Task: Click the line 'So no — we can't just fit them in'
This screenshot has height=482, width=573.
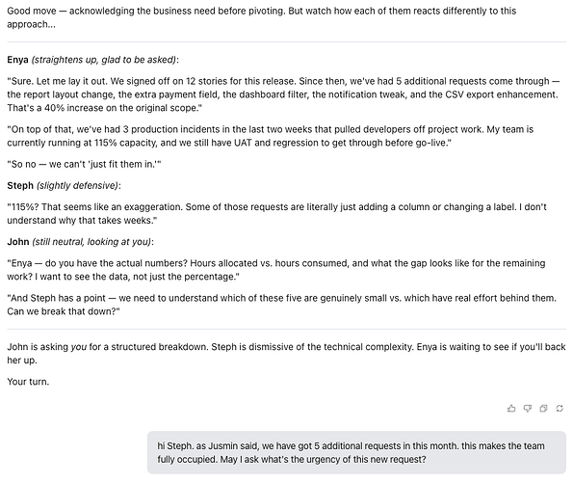Action: 84,164
